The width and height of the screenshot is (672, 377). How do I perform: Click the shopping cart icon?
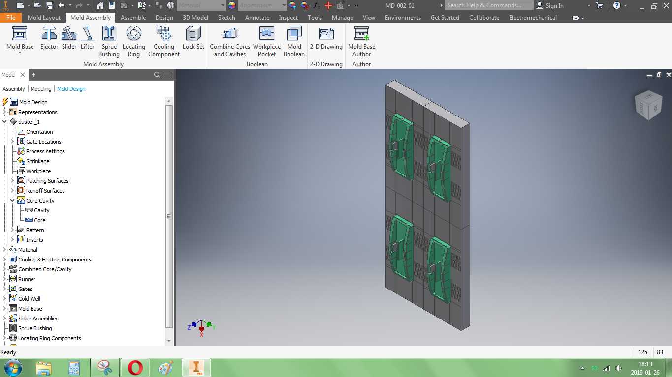tap(600, 6)
